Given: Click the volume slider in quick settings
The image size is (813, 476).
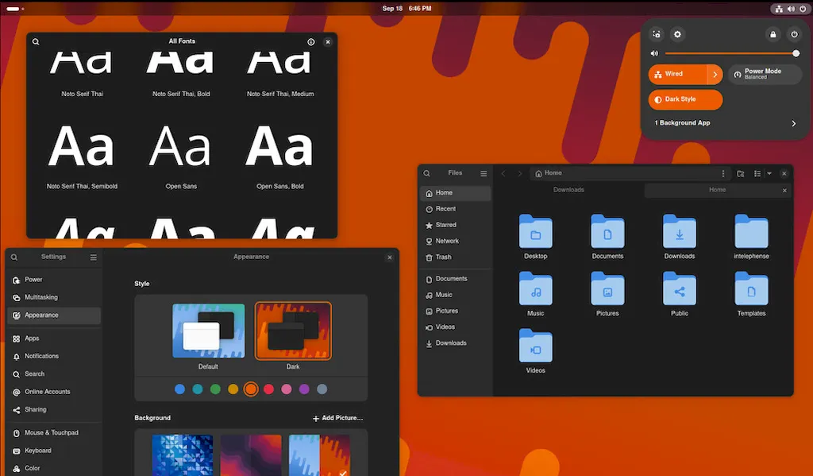Looking at the screenshot, I should pos(732,53).
